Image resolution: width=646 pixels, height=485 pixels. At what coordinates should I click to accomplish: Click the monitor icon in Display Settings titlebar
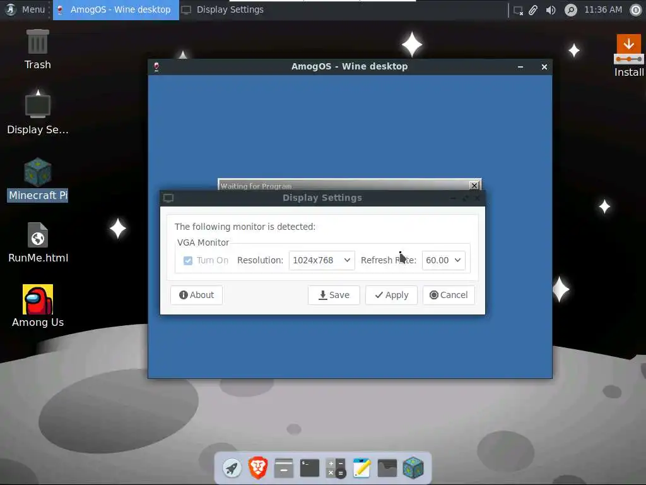(x=168, y=198)
